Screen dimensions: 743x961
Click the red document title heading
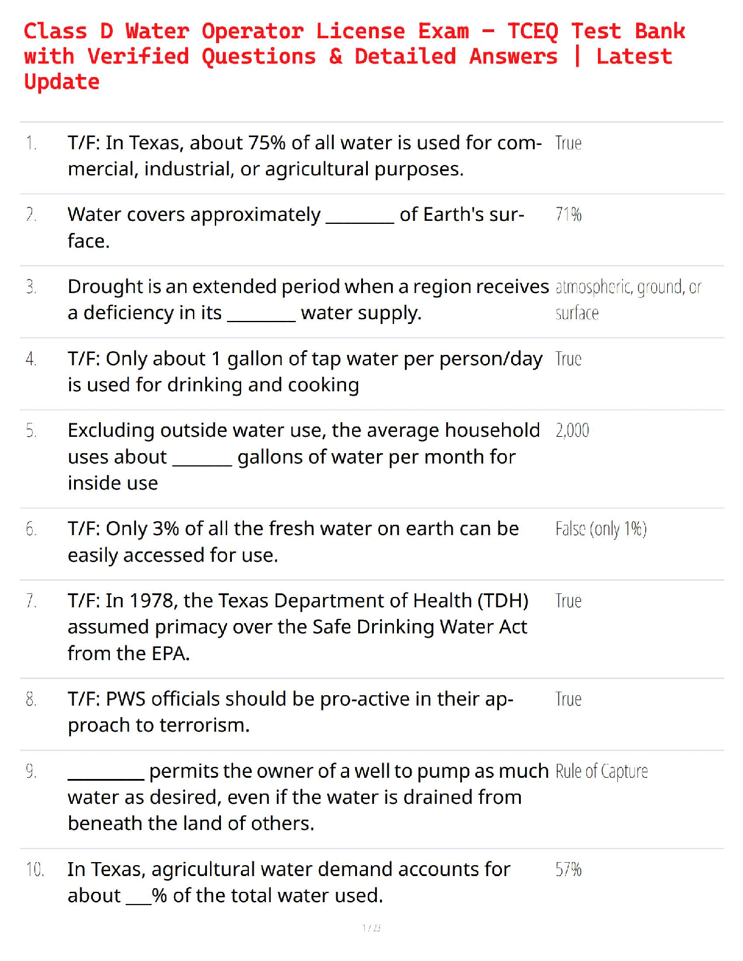coord(355,56)
